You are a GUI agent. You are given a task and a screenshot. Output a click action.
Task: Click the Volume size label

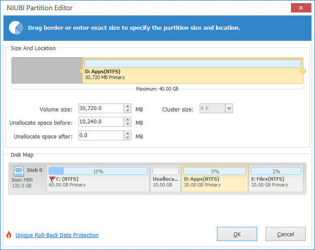pyautogui.click(x=56, y=110)
